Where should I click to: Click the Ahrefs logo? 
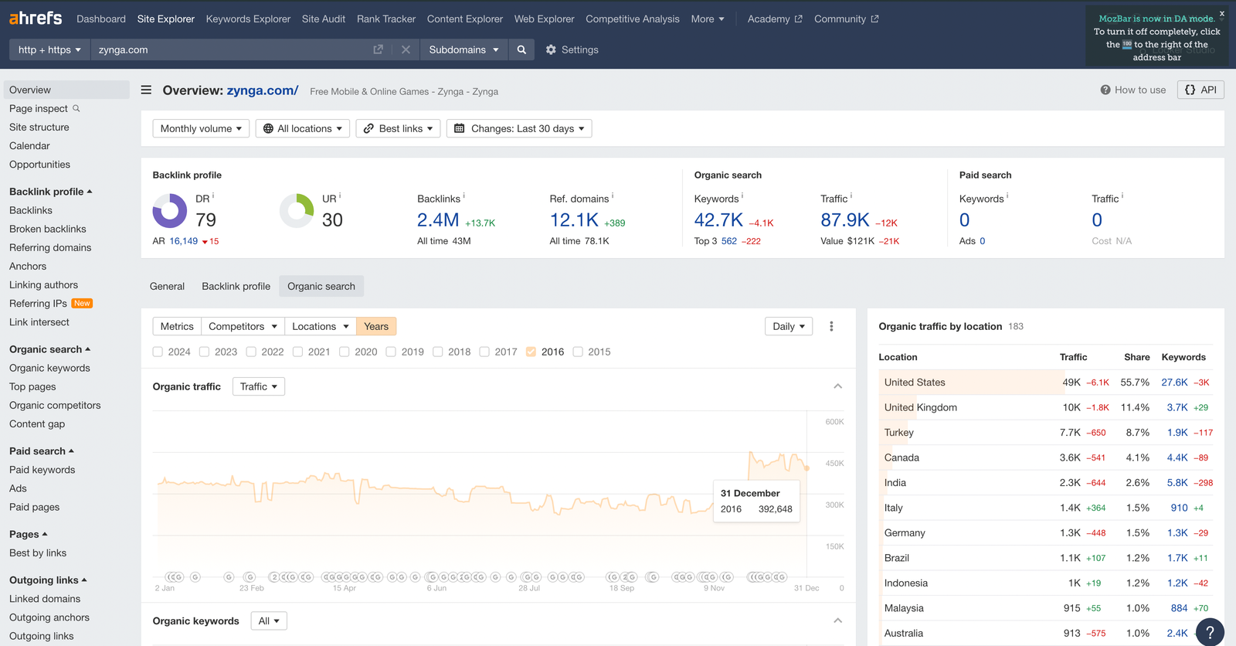(x=36, y=18)
